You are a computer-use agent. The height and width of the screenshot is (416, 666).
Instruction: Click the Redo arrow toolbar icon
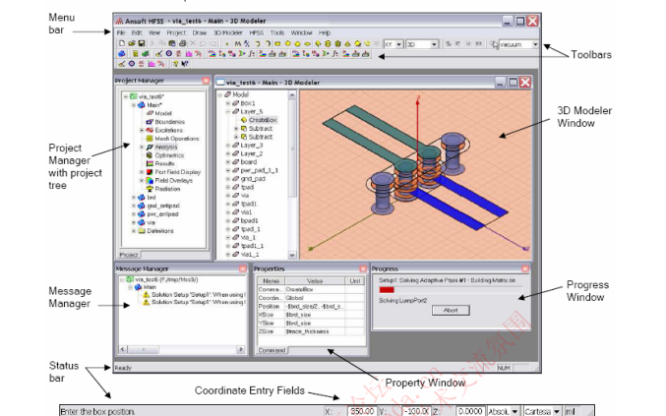[213, 43]
